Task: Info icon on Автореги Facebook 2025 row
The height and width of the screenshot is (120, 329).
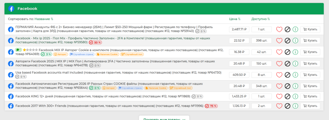Action: (x=295, y=63)
